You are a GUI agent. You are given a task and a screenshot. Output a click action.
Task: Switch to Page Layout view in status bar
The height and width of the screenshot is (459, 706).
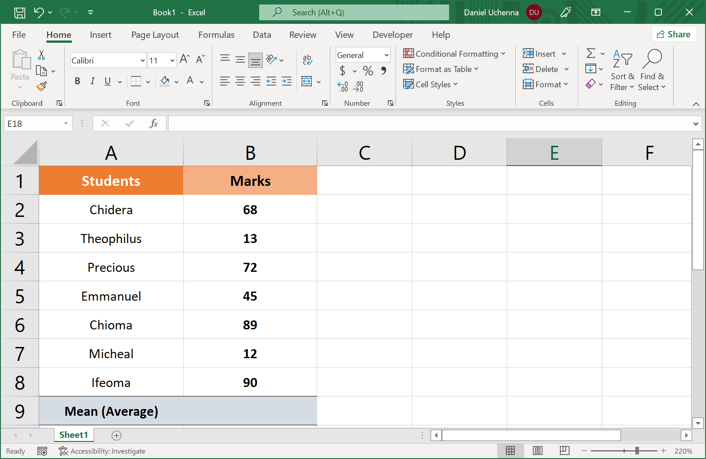click(537, 450)
